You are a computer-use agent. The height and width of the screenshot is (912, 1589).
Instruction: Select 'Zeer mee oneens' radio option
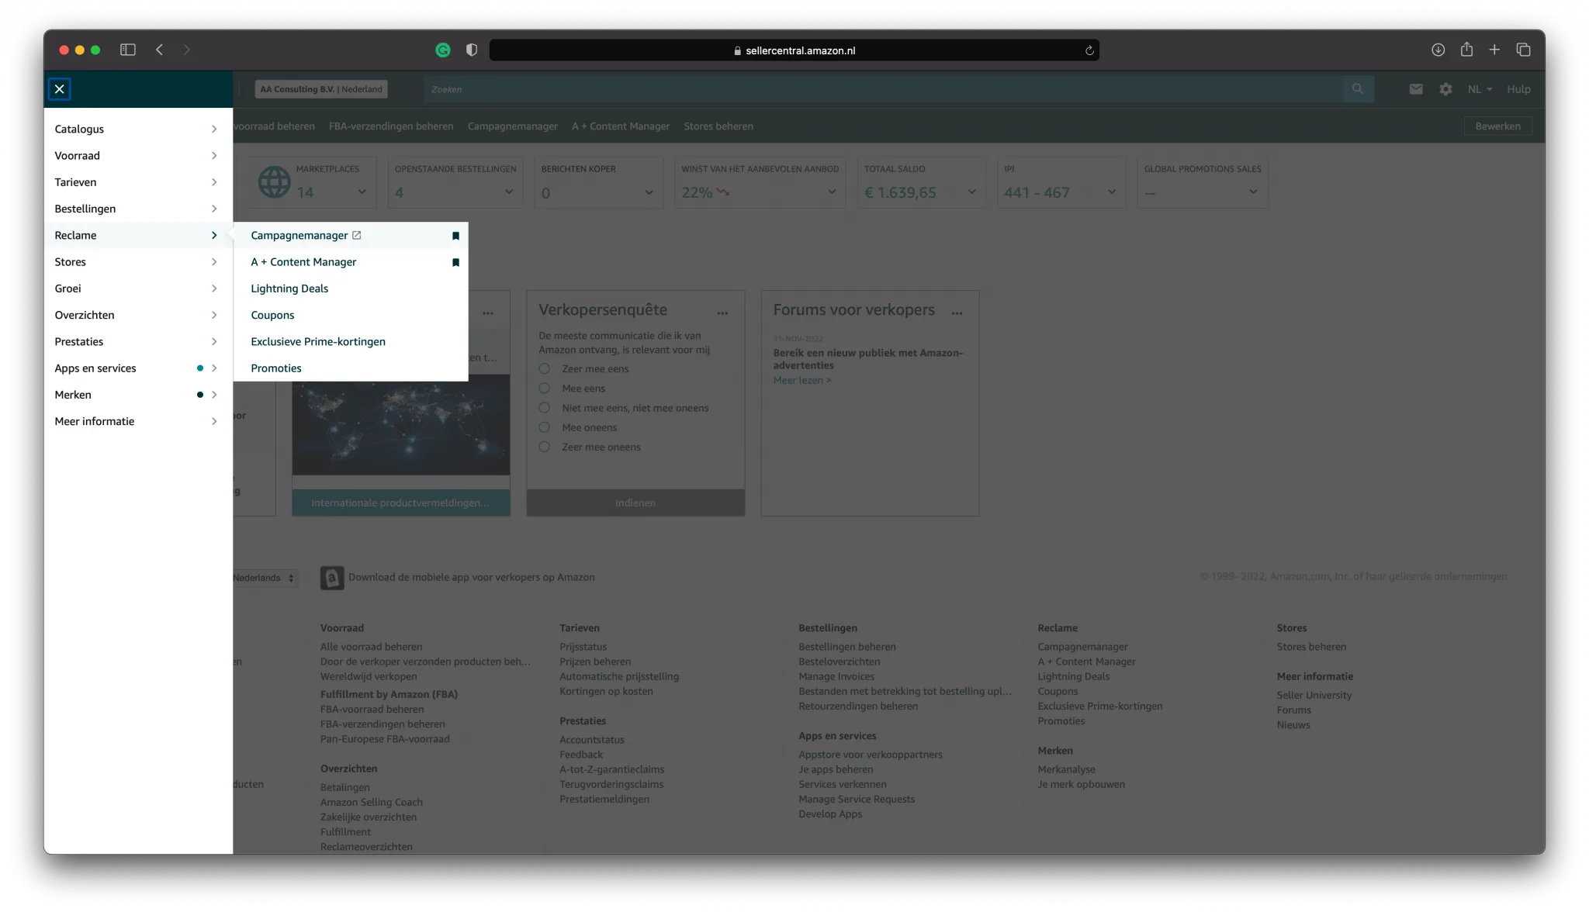coord(545,447)
